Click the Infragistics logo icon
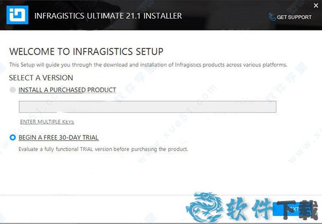Screen dimensions: 322x224 pyautogui.click(x=17, y=15)
